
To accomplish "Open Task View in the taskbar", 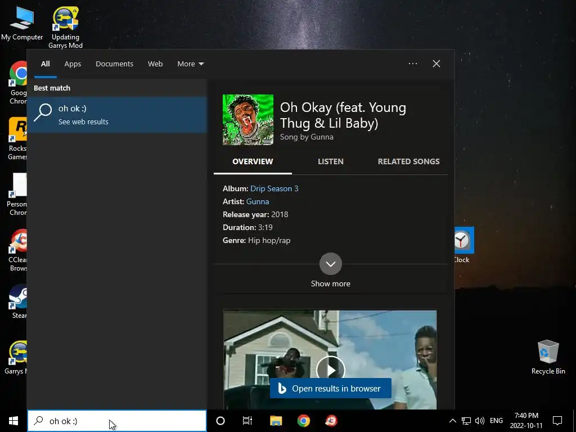I will 247,421.
